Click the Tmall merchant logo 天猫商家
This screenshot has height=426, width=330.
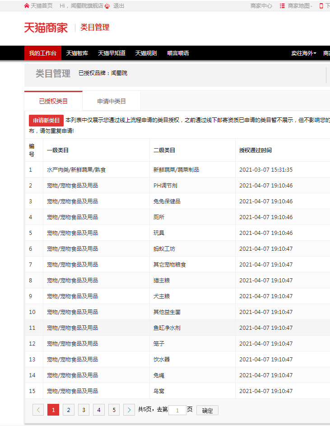point(46,28)
